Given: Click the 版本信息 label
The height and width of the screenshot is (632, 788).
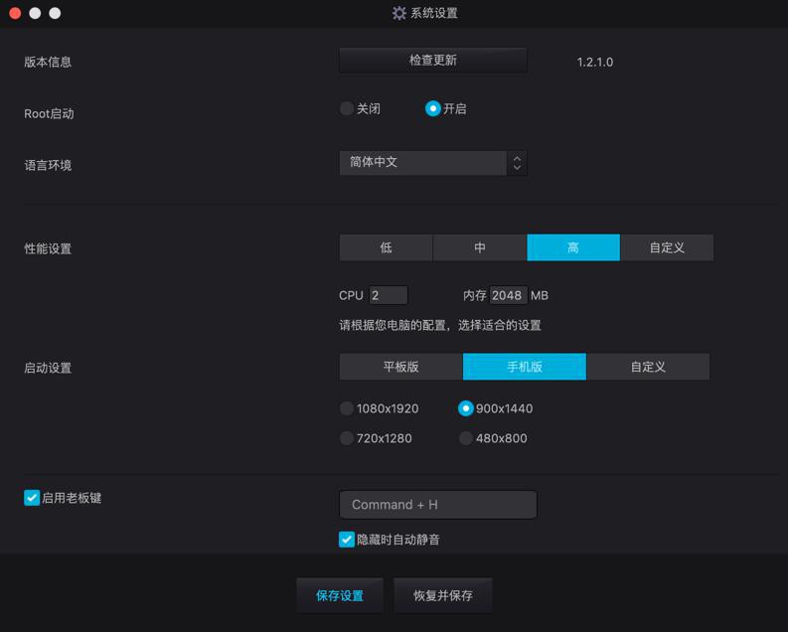Looking at the screenshot, I should coord(48,62).
